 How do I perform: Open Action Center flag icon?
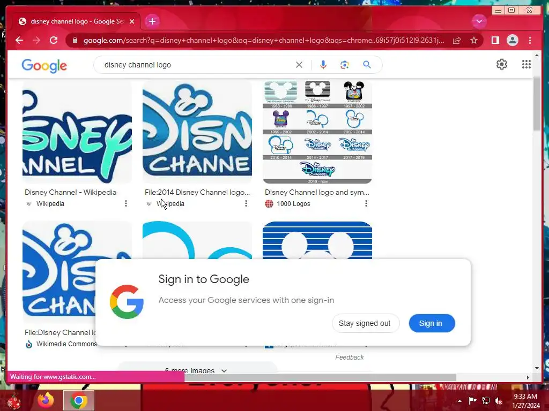coord(472,400)
